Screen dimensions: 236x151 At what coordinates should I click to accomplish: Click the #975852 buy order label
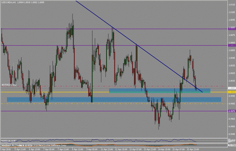point(9,85)
